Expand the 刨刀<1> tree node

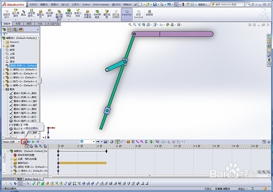4,82
